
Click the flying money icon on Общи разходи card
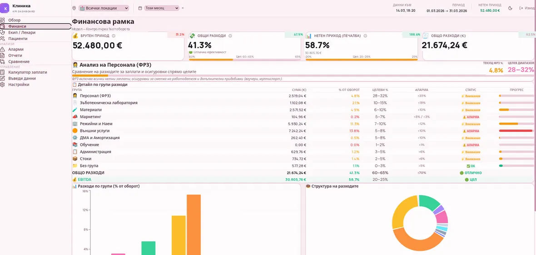tap(193, 35)
